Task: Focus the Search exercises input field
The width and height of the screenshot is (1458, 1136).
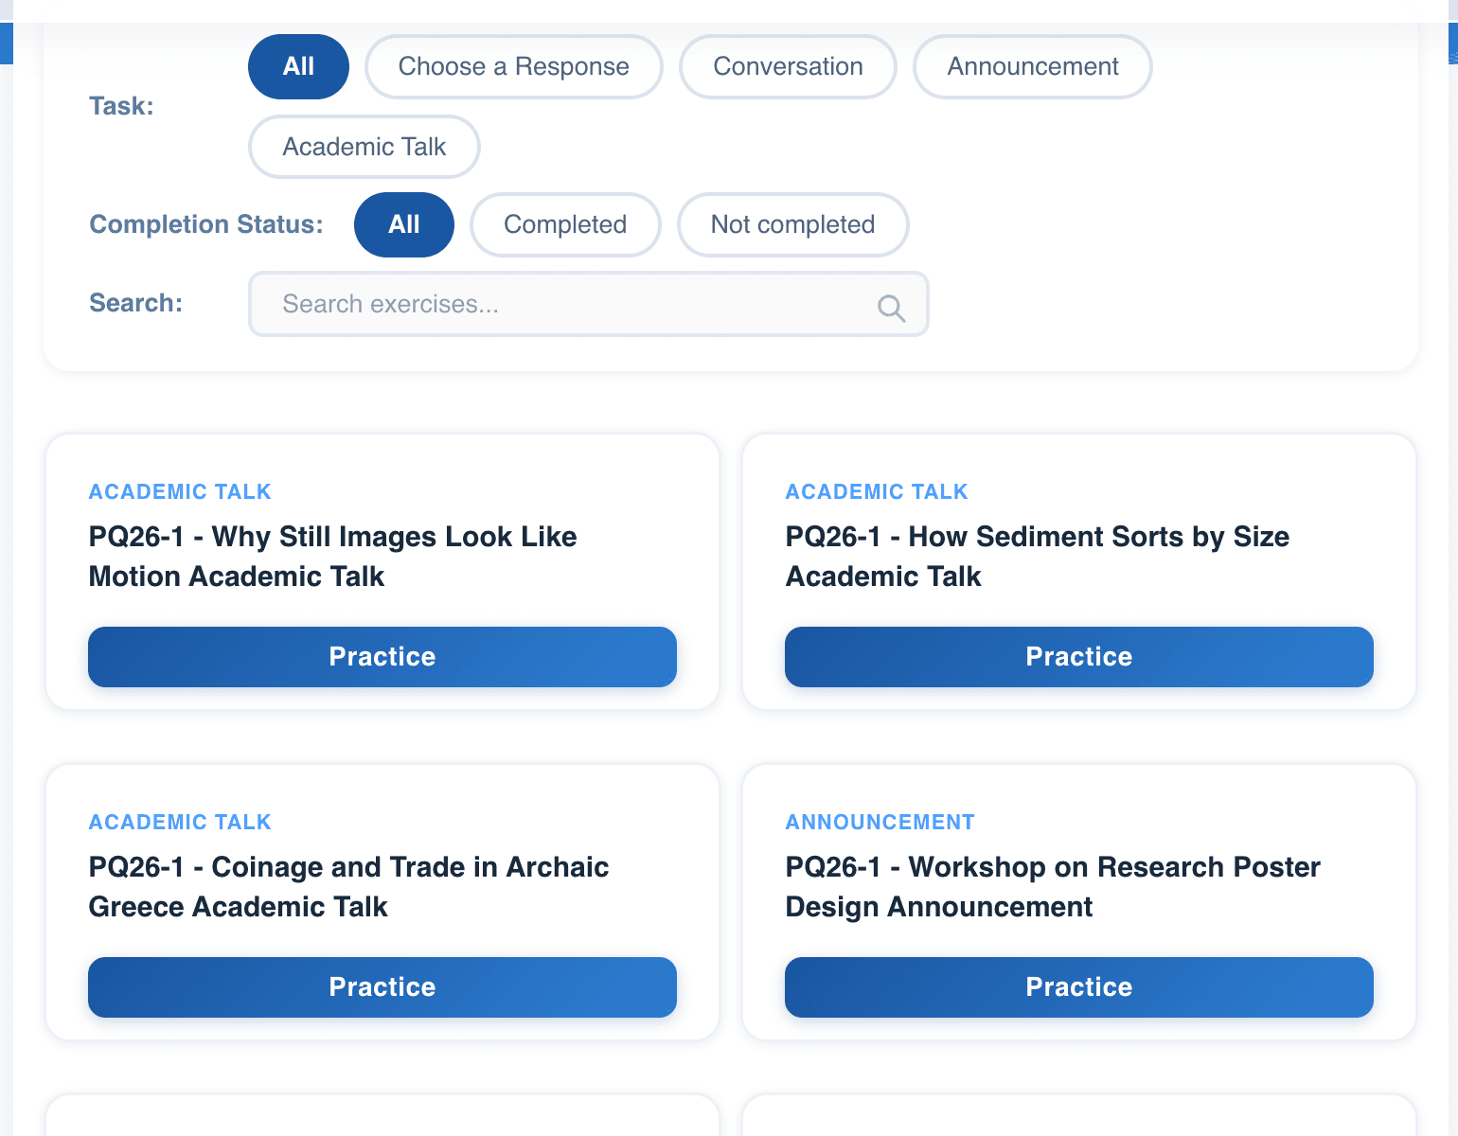Action: click(x=568, y=304)
